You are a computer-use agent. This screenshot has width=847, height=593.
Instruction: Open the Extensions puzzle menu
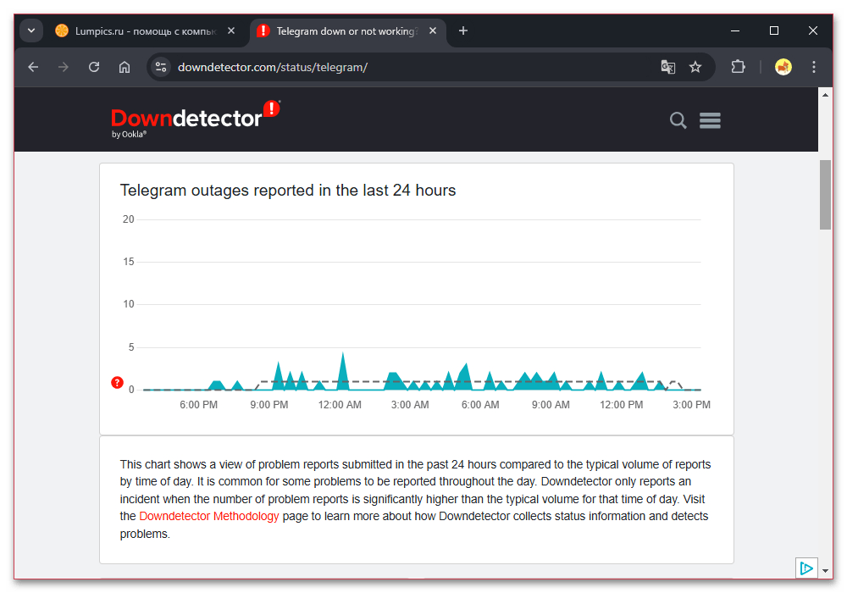738,67
